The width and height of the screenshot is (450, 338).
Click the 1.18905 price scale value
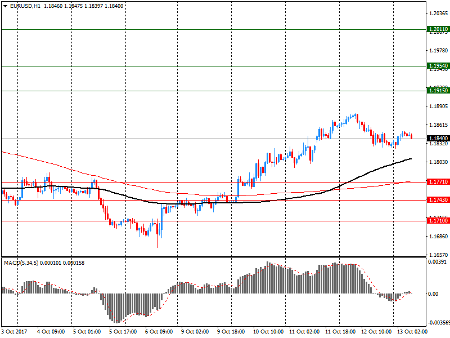[x=438, y=106]
